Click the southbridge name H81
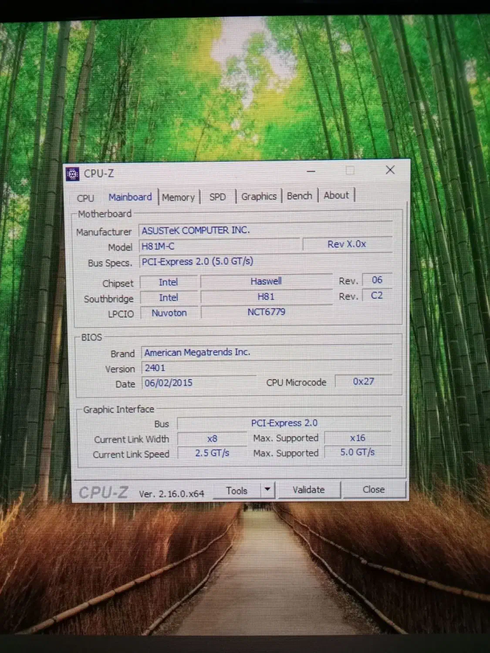490x653 pixels. [266, 297]
